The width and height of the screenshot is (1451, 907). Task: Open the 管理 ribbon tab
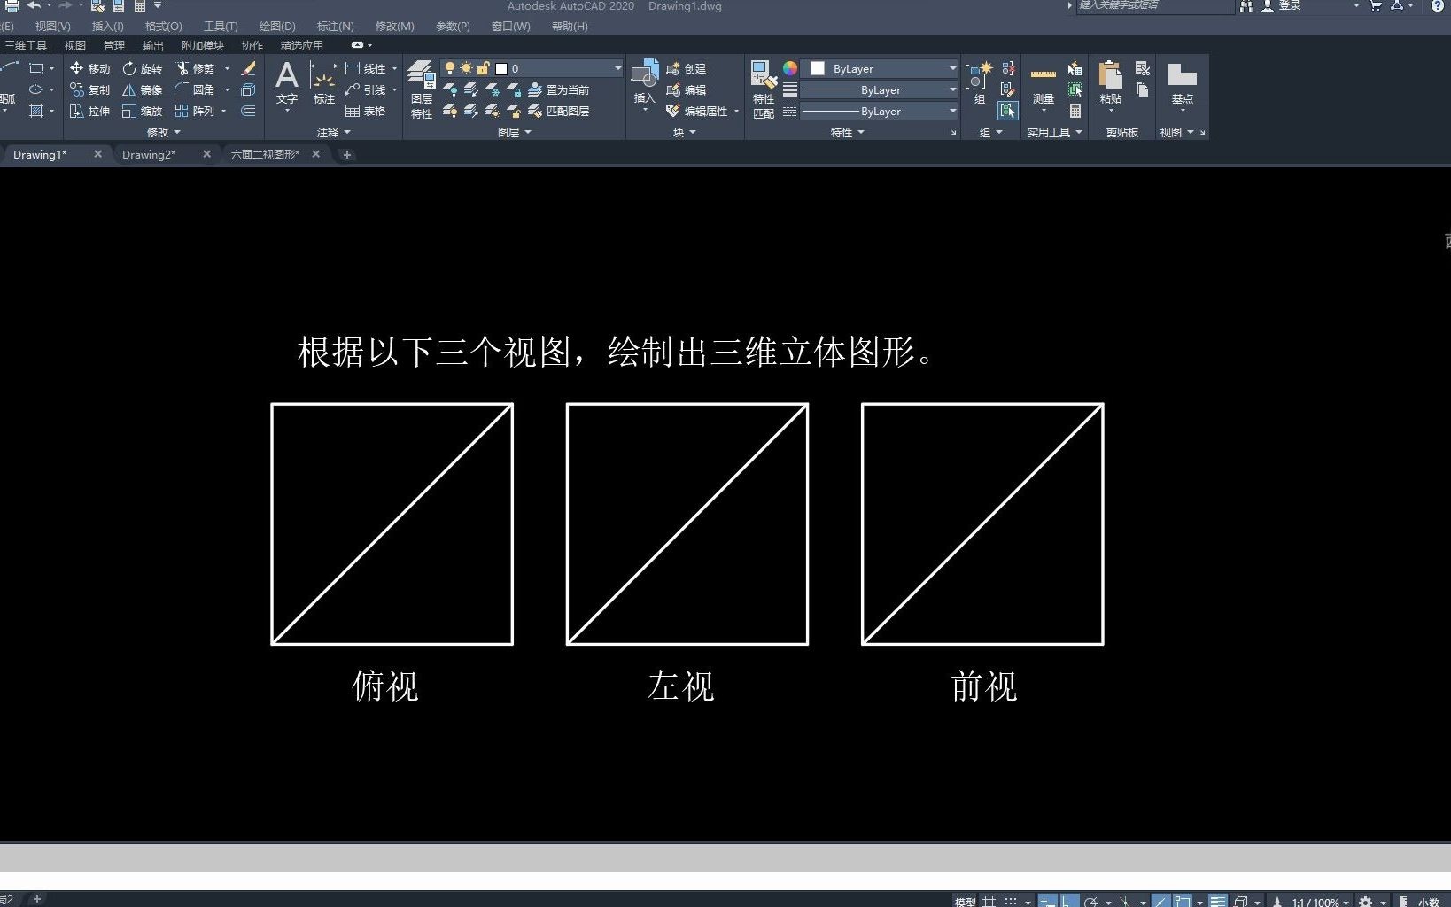[x=114, y=45]
